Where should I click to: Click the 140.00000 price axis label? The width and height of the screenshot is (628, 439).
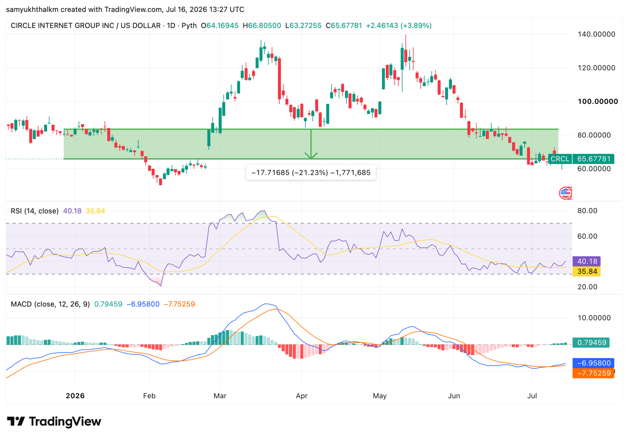[596, 34]
